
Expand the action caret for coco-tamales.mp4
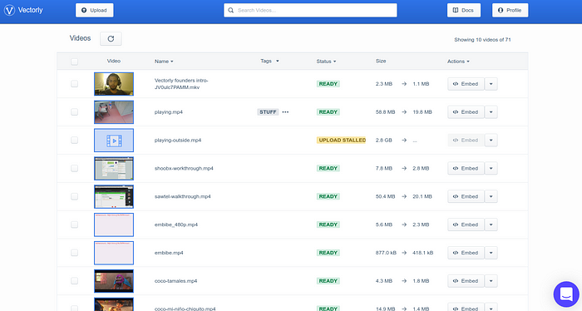491,281
